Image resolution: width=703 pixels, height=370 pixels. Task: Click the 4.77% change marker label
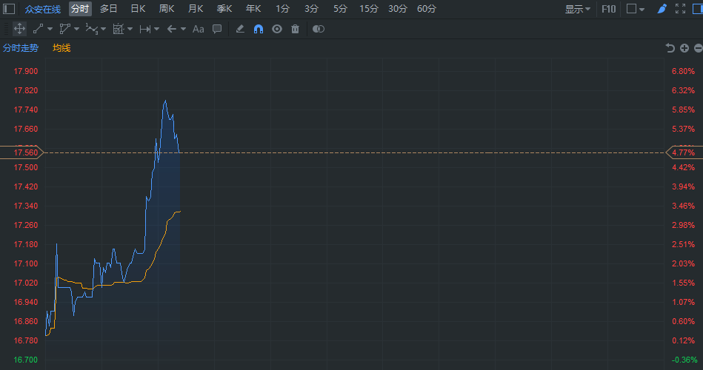click(684, 152)
